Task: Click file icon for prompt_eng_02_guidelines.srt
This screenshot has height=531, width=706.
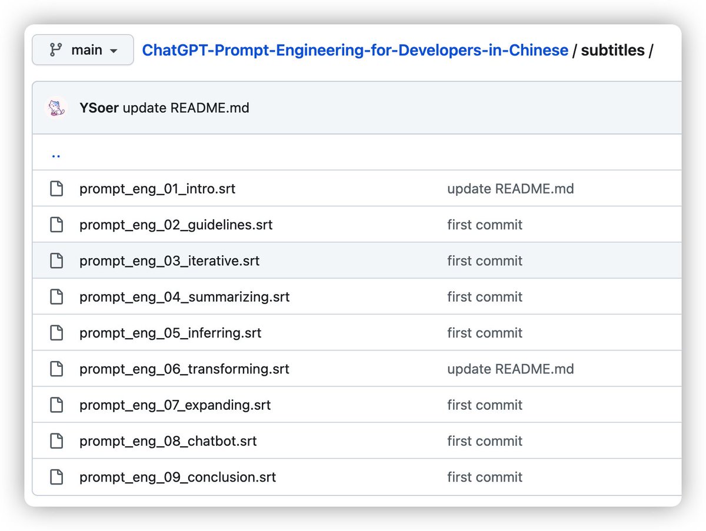Action: 56,225
